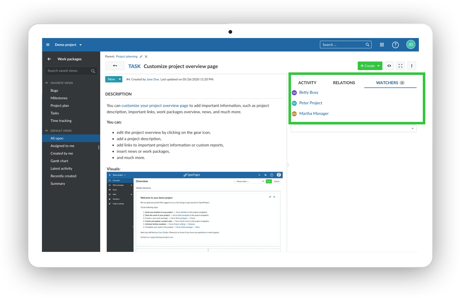Click the Search saved views field

click(69, 71)
